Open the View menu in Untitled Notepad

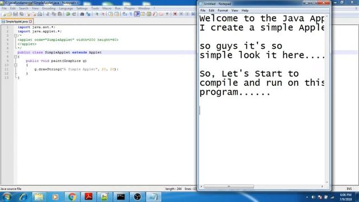click(234, 11)
